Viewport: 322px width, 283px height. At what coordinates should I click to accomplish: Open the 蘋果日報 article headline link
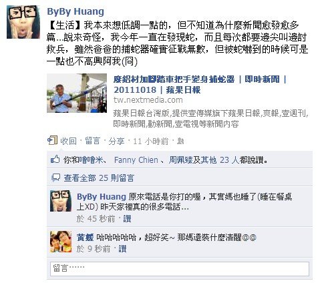point(200,85)
